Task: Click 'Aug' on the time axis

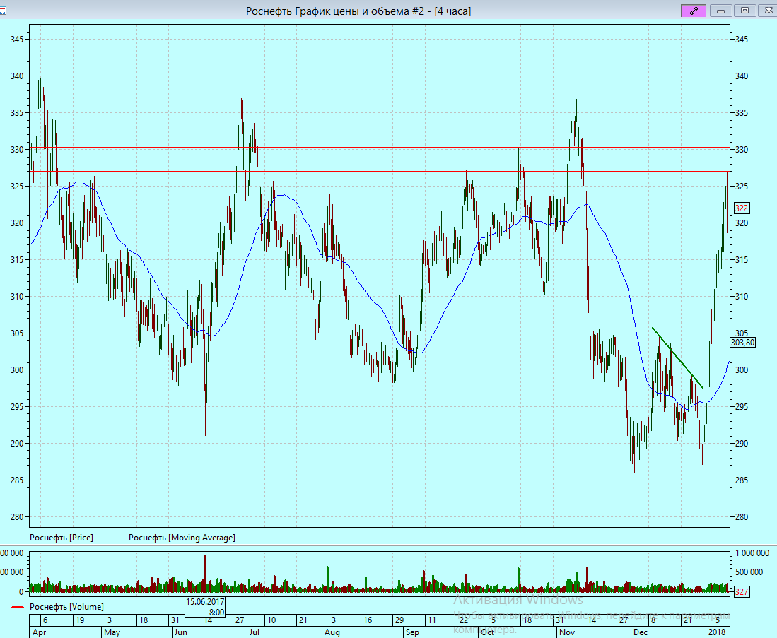Action: 332,632
